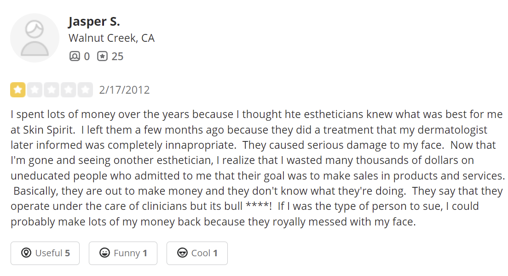Vote this review as Useful

[45, 253]
